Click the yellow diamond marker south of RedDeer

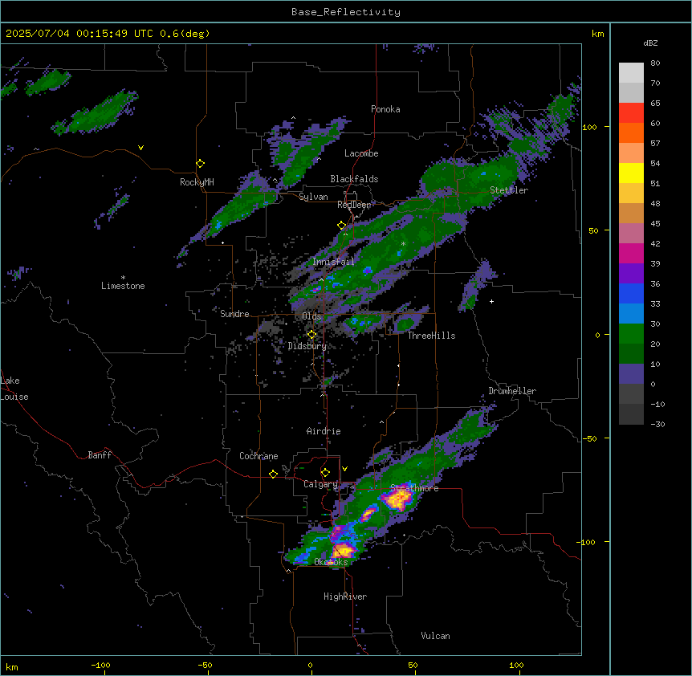pyautogui.click(x=342, y=226)
